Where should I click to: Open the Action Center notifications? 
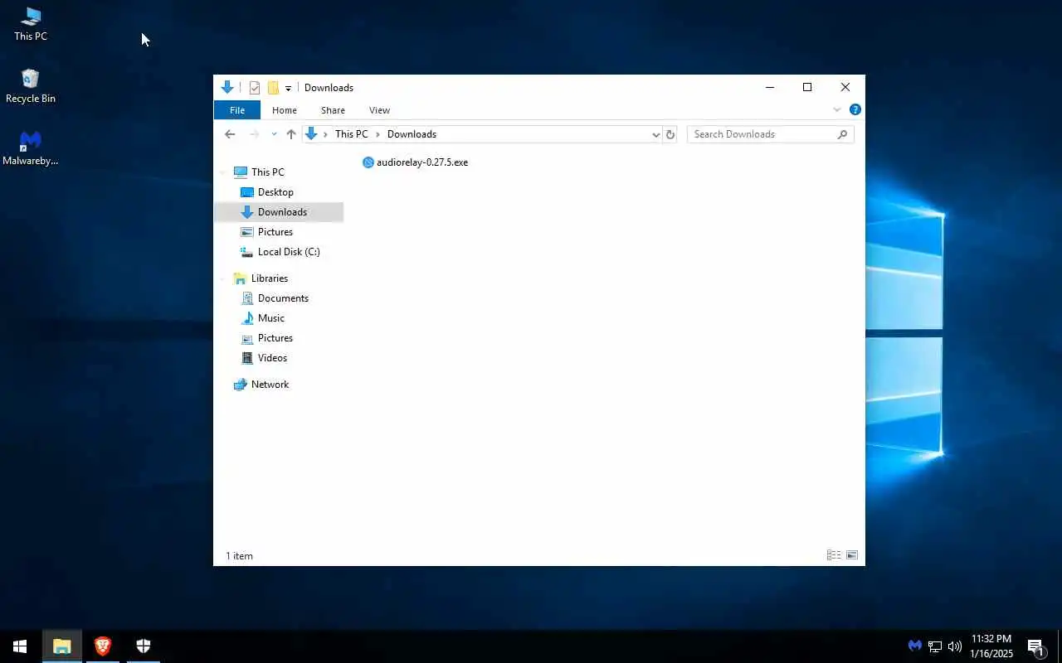point(1035,646)
